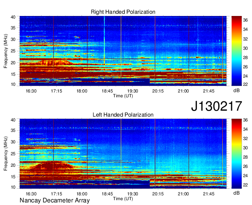Click "21:00" time tick under Left Handed plot
The width and height of the screenshot is (252, 205).
[x=183, y=194]
